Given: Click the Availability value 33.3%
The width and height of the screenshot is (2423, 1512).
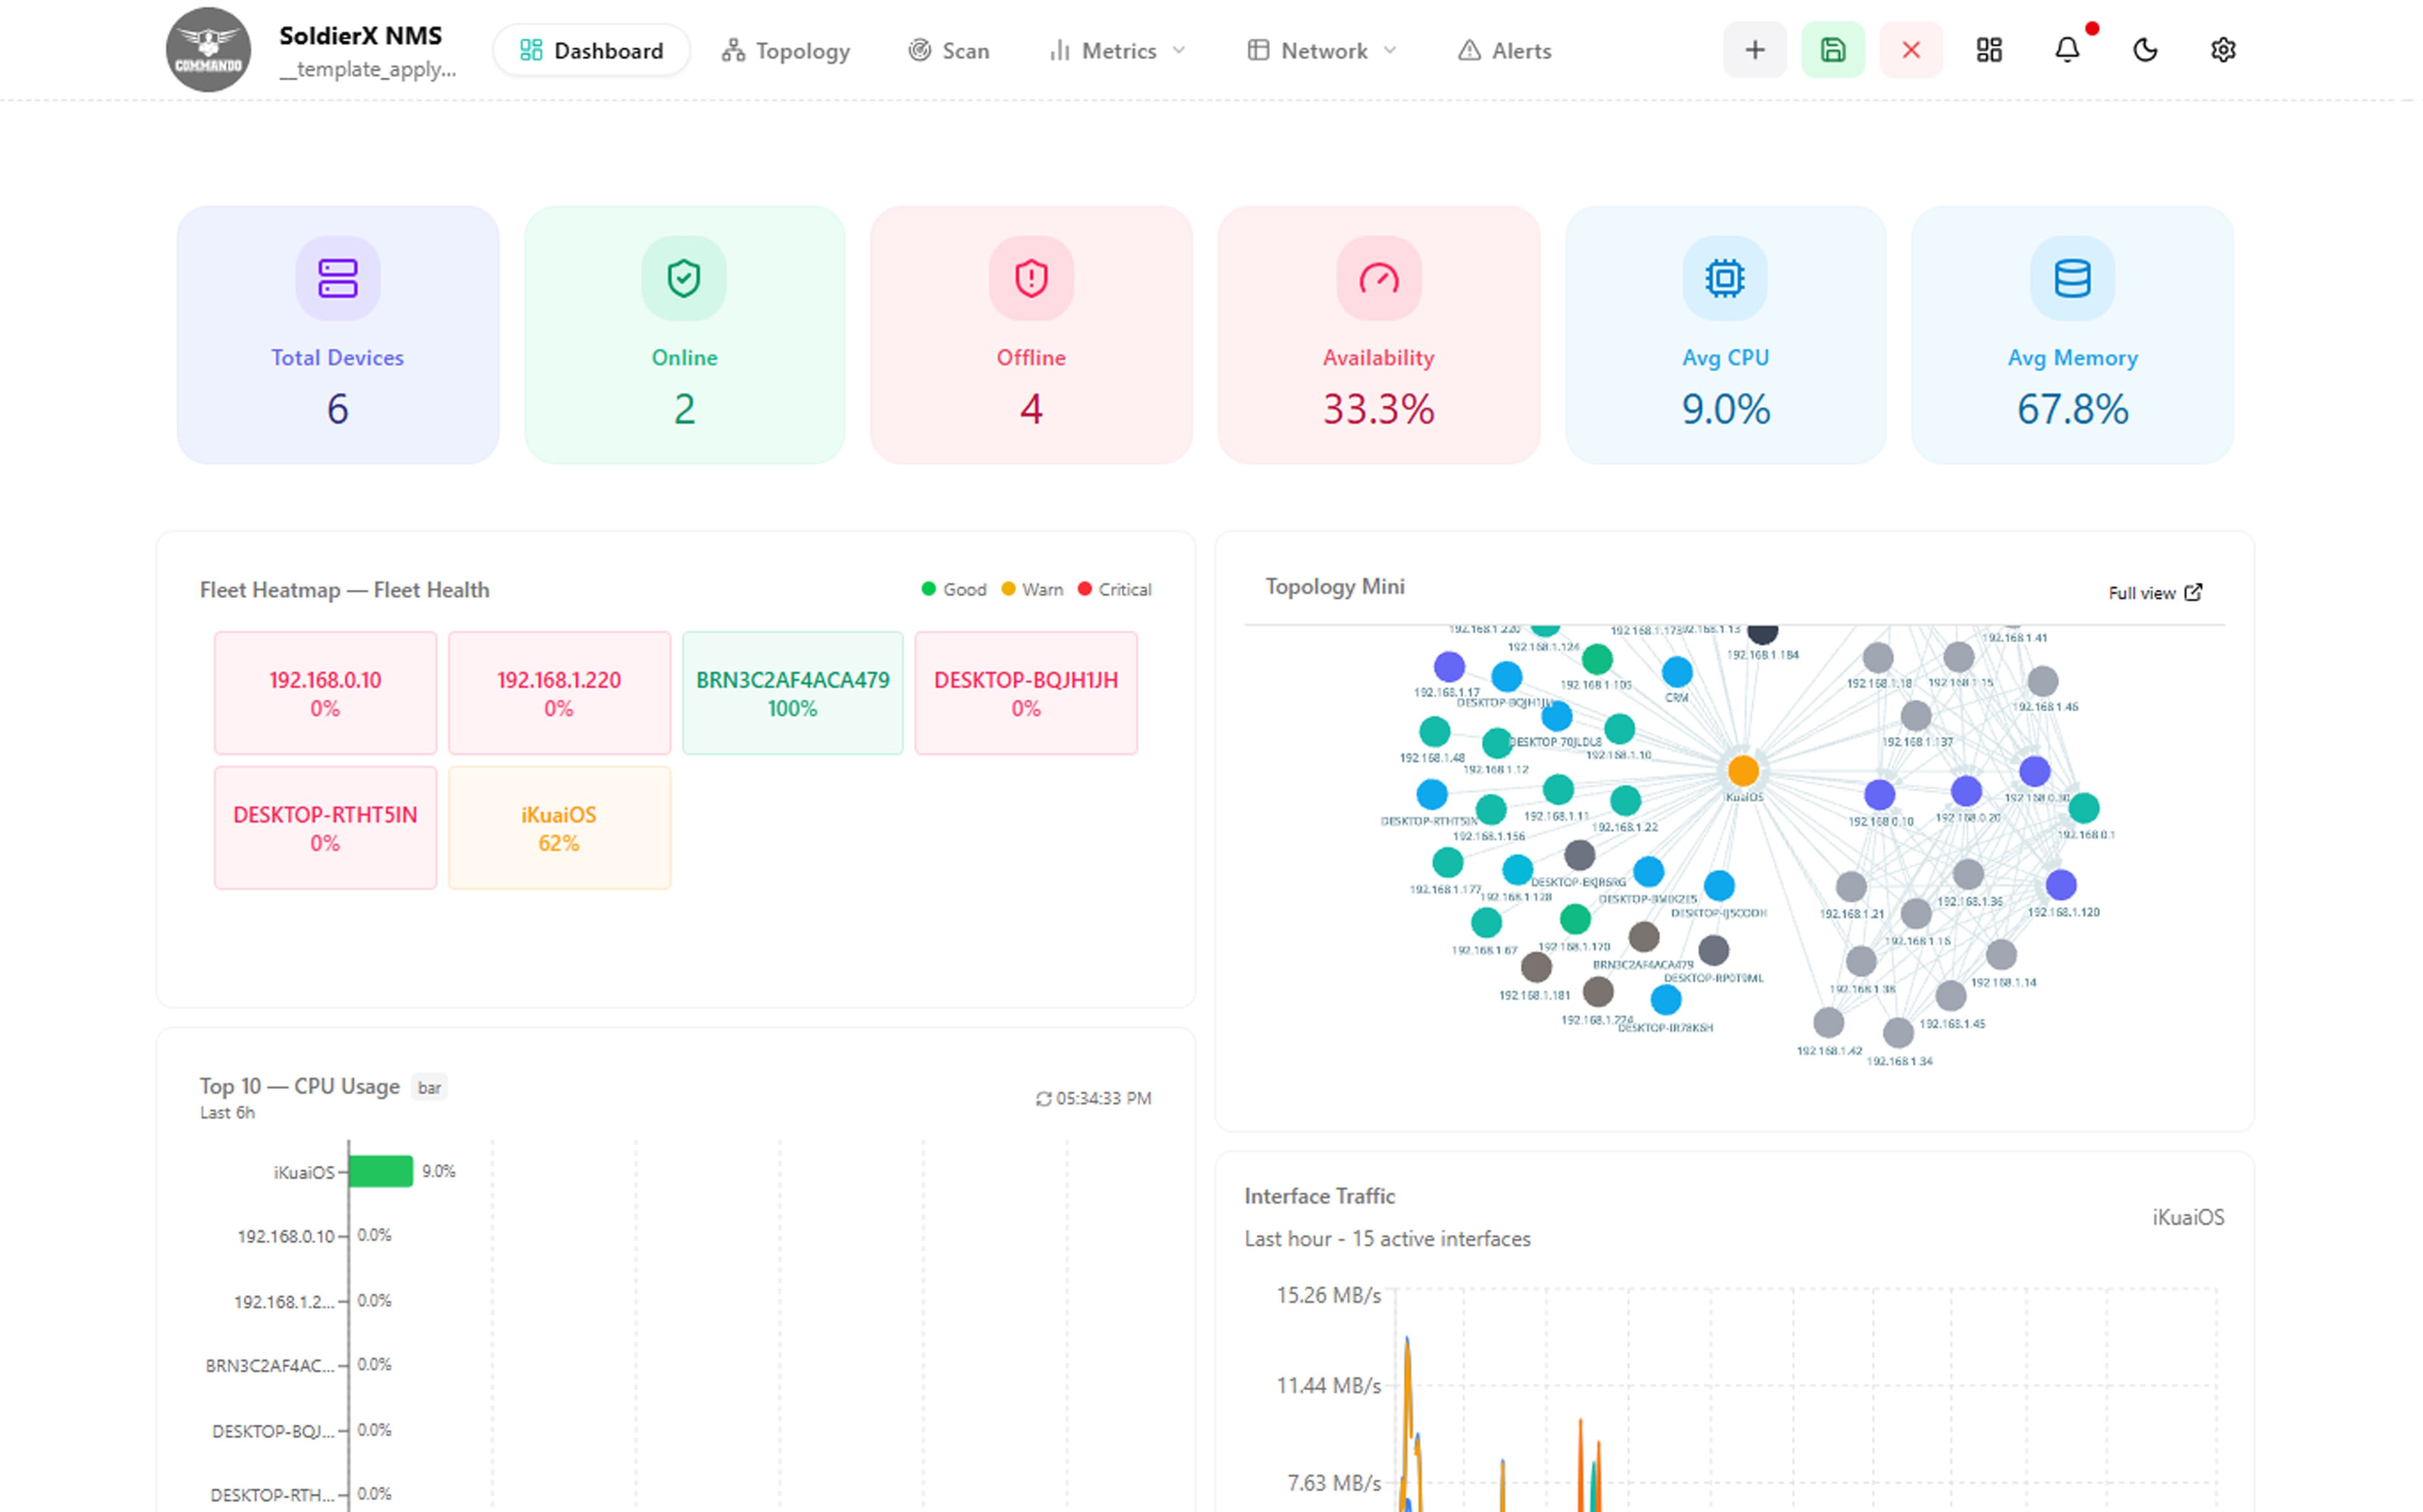Looking at the screenshot, I should [1379, 409].
